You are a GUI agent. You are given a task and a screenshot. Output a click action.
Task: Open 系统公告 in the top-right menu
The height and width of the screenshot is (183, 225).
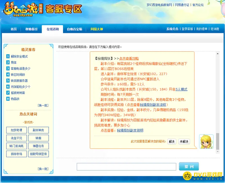172,29
